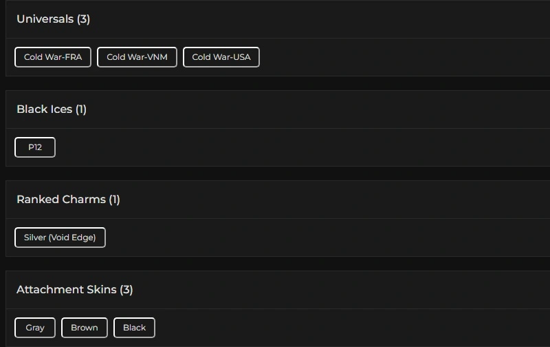Click the Universals item count (3)
The width and height of the screenshot is (550, 347).
(84, 19)
